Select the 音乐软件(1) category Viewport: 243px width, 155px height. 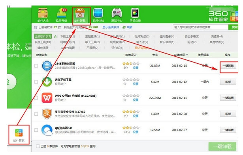pyautogui.click(x=167, y=42)
